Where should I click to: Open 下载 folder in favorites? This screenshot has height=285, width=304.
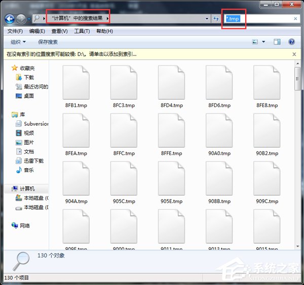tap(28, 77)
